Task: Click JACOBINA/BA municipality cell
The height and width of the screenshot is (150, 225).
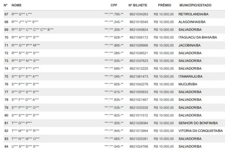Action: point(189,45)
